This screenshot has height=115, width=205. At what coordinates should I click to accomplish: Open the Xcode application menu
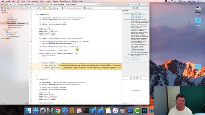8,1
